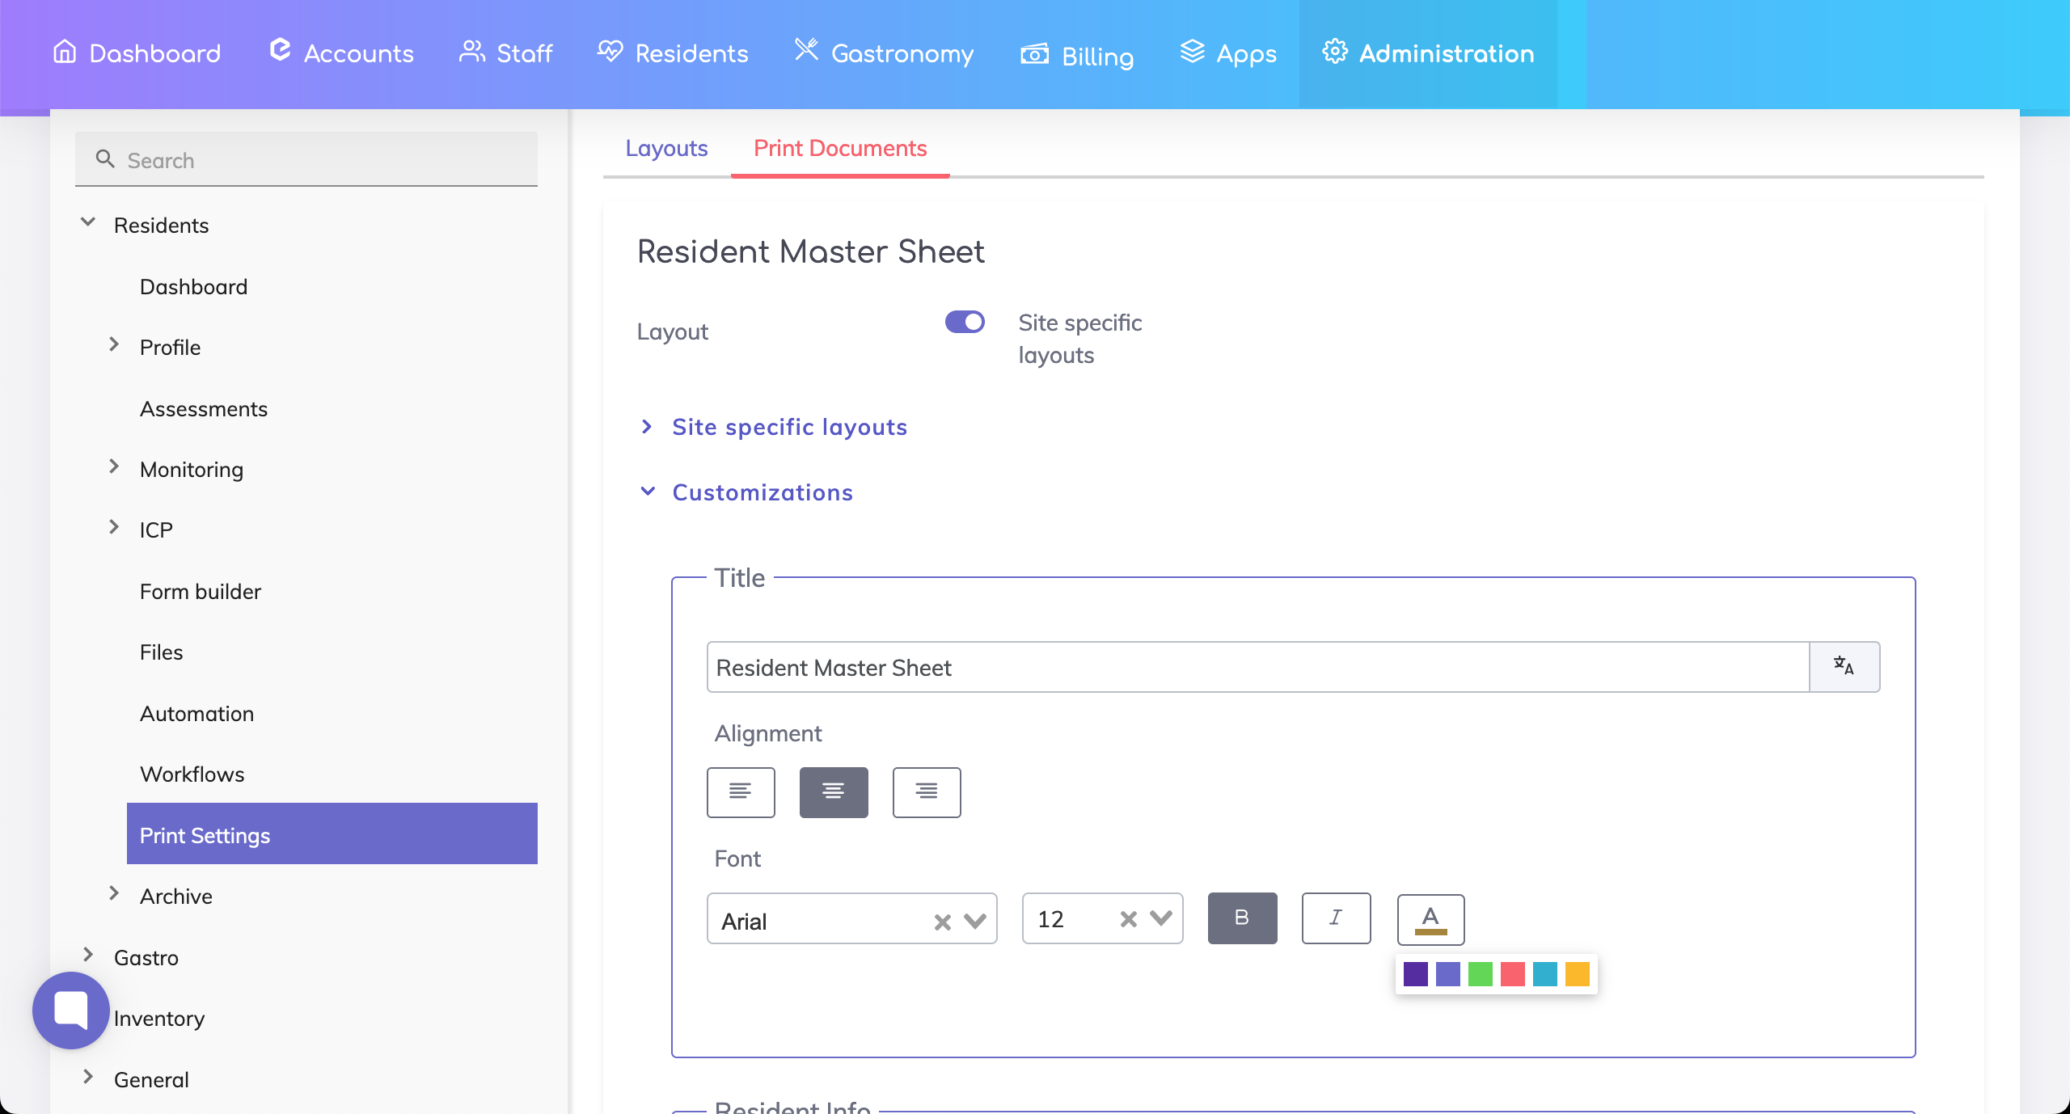
Task: Clear the Arial font selection
Action: [942, 922]
